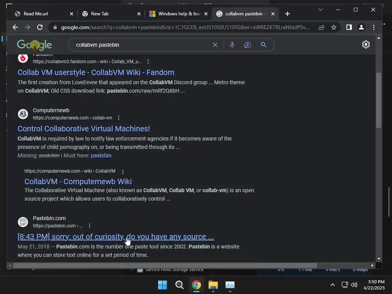Click the padlock site info icon
This screenshot has height=294, width=392.
(55, 27)
